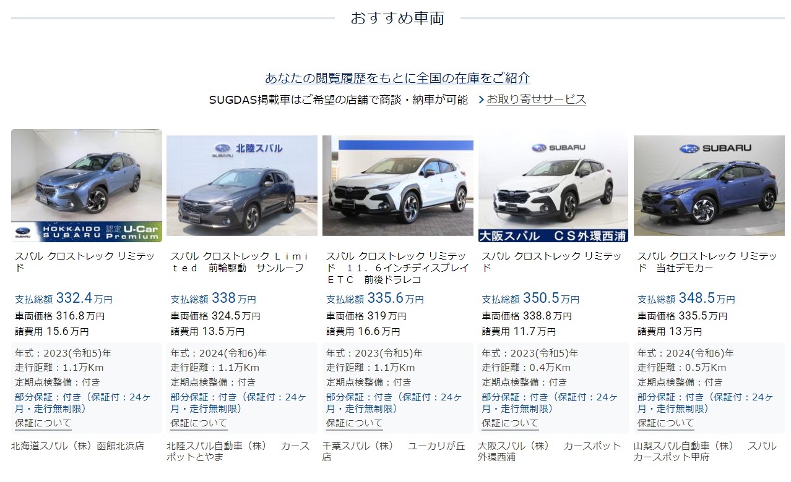Screen dimensions: 791x482
Task: Open 保証について for the 348.5万円 car
Action: [666, 423]
